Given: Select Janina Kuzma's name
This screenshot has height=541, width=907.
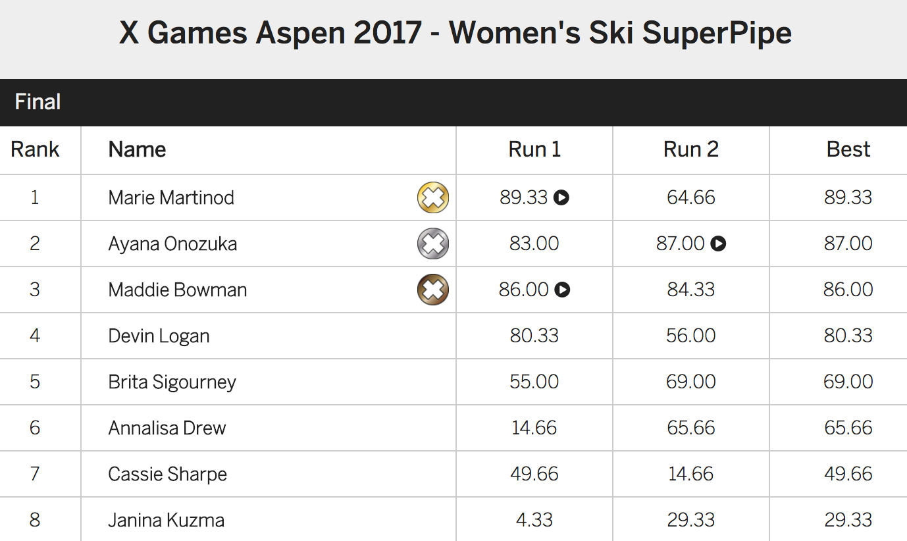Looking at the screenshot, I should click(166, 520).
